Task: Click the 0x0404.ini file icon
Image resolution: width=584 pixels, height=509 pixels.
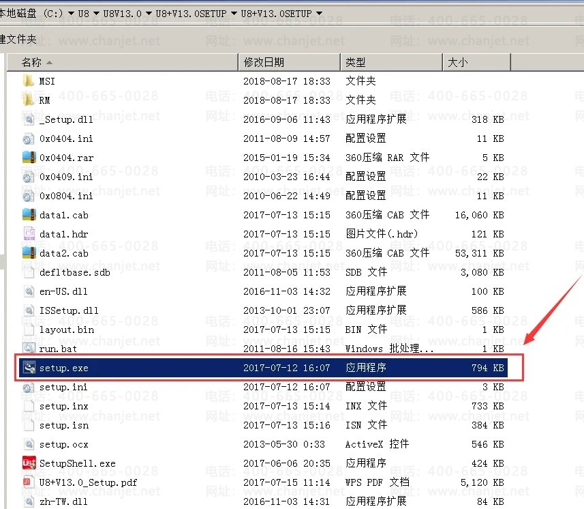Action: coord(29,139)
